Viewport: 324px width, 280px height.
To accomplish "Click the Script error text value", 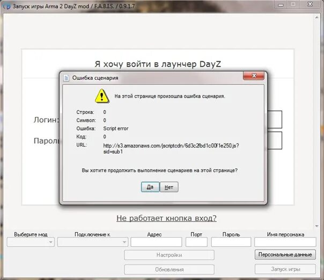I will 116,129.
